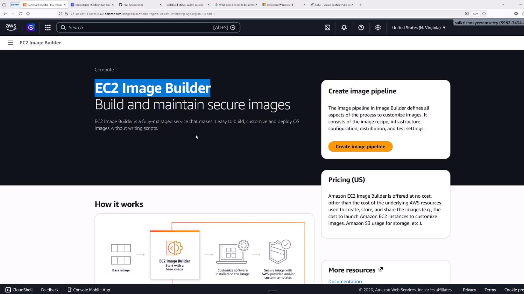Open CloudShell from the footer bar
Image resolution: width=524 pixels, height=294 pixels.
[x=19, y=290]
